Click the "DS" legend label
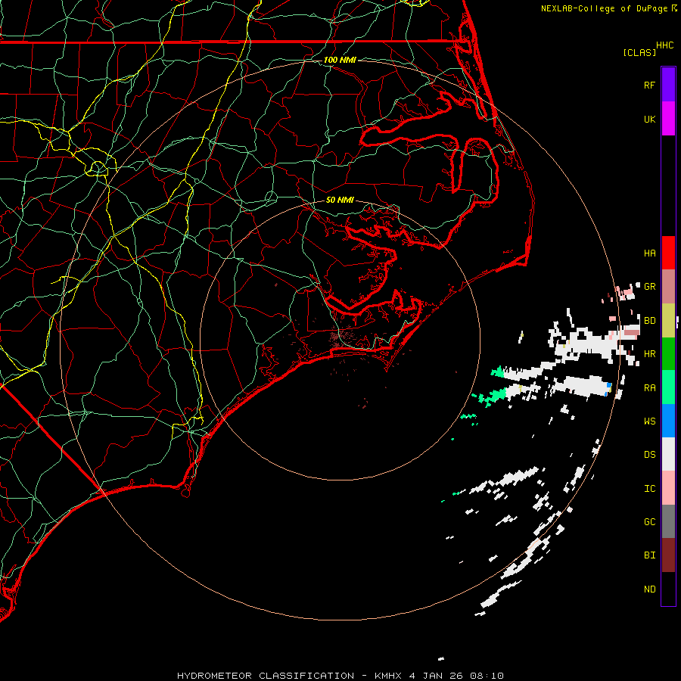The image size is (681, 681). coord(650,455)
